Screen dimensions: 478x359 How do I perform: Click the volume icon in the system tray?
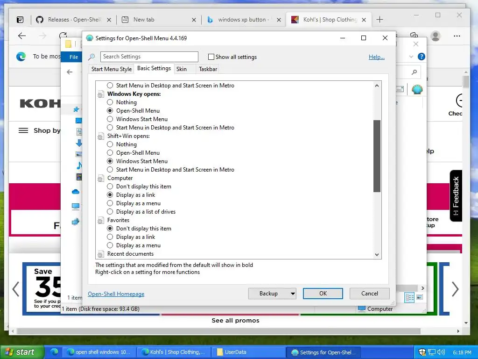click(x=441, y=352)
